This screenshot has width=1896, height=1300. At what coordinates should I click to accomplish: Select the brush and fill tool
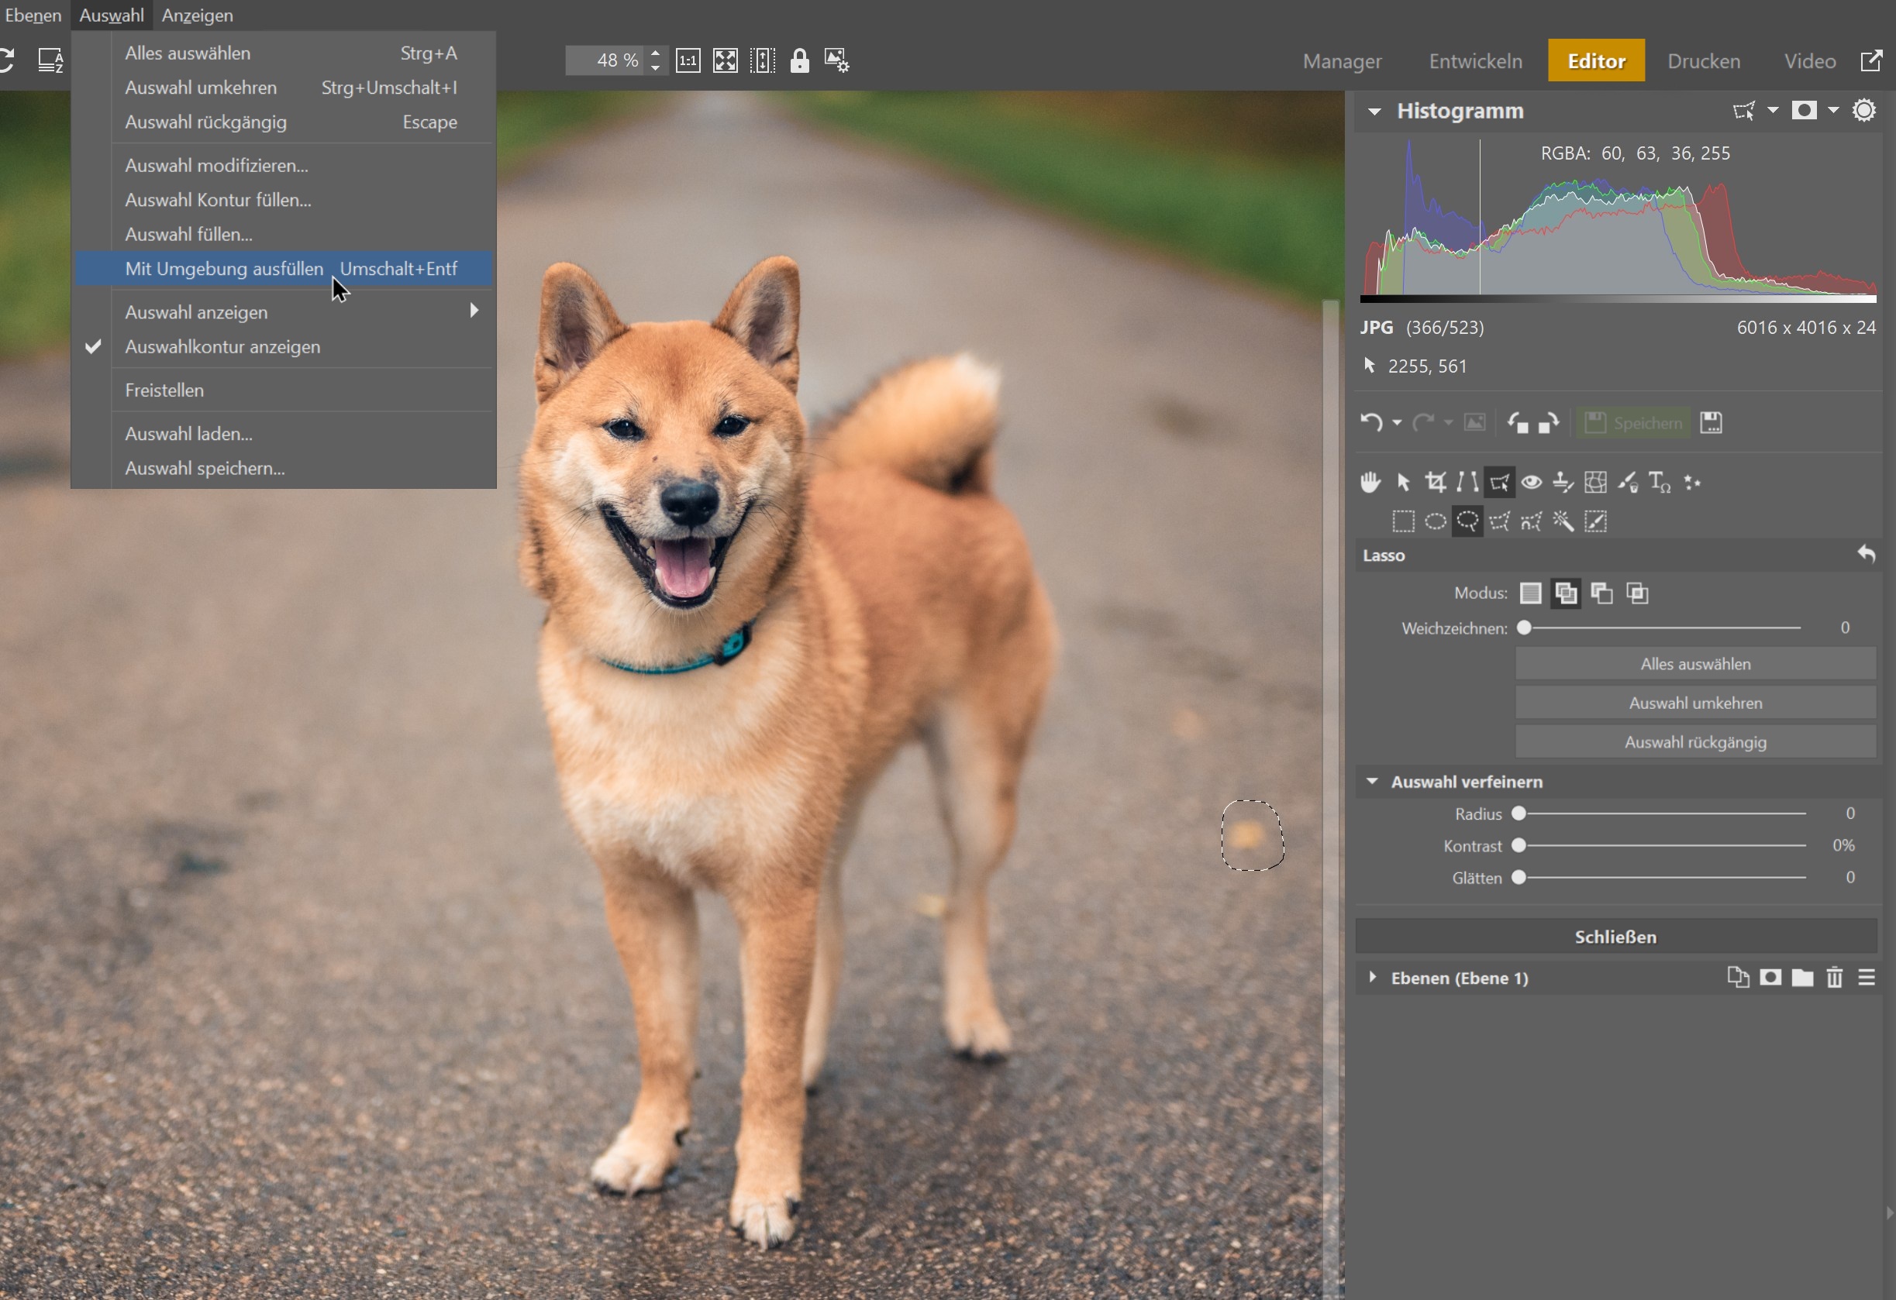pyautogui.click(x=1628, y=482)
